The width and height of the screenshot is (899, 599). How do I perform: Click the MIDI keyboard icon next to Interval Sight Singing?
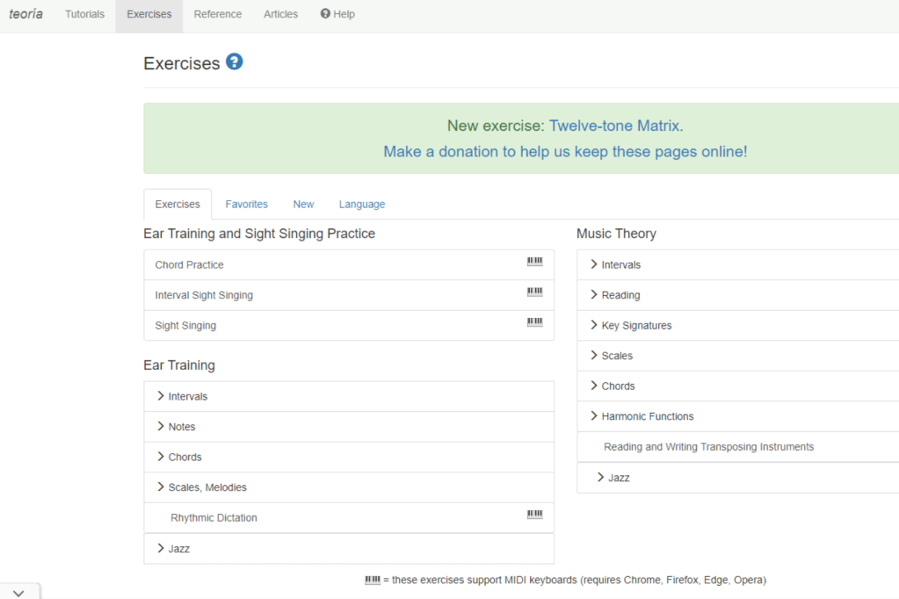tap(534, 292)
